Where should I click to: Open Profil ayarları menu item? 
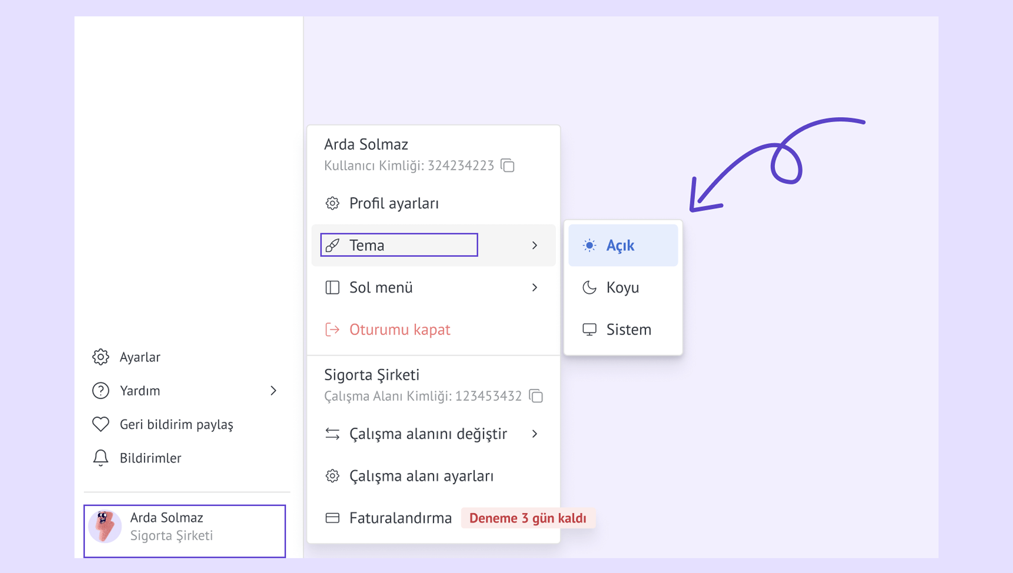pos(394,204)
